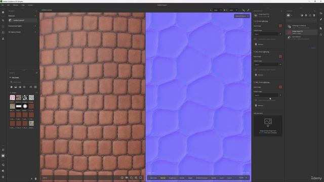Switch the assets panel to grid view
324x182 pixels.
pyautogui.click(x=35, y=87)
